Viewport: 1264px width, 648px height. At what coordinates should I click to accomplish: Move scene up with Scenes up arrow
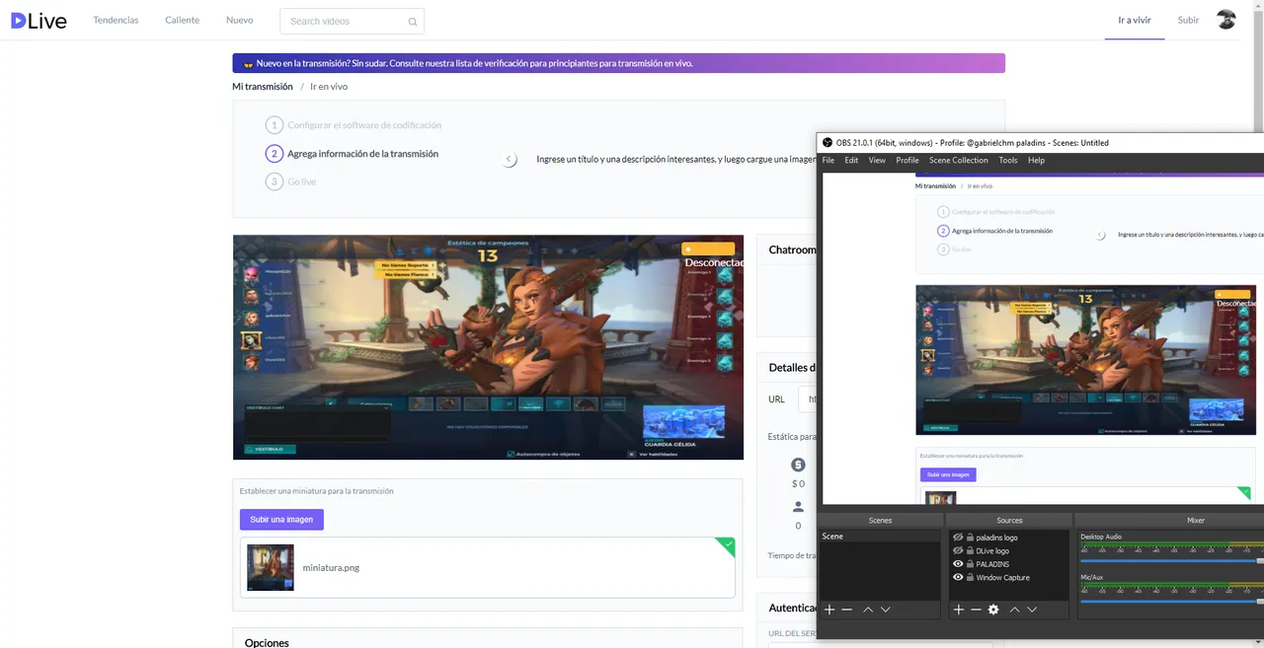[868, 610]
